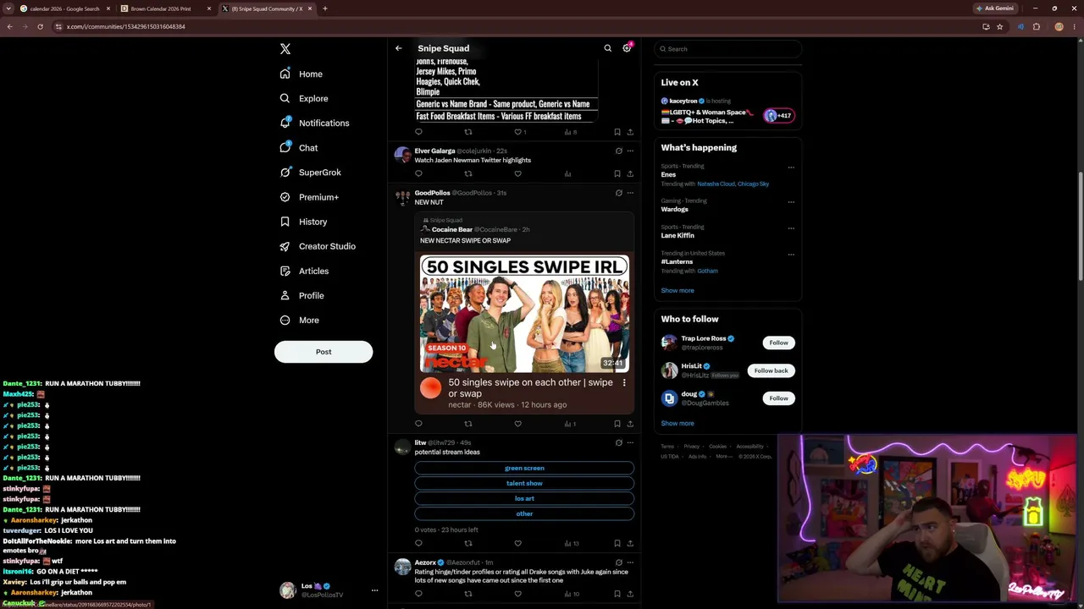Open account menu dots next to Los
1084x609 pixels.
[374, 590]
